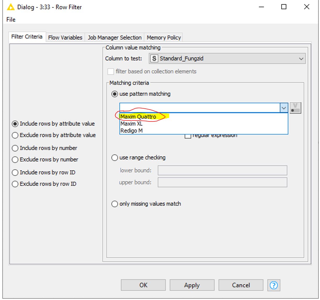Minimize the Row Filter dialog window
This screenshot has width=320, height=300.
click(261, 7)
